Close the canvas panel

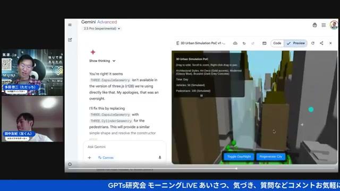(x=330, y=44)
